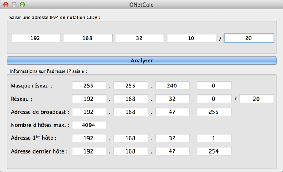Click the Nombre d'hôtes max field 4094
The height and width of the screenshot is (172, 283).
pyautogui.click(x=89, y=125)
